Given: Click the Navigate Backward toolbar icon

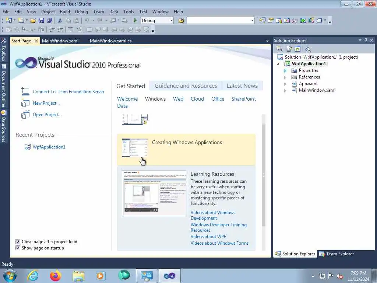Looking at the screenshot, I should [x=113, y=21].
